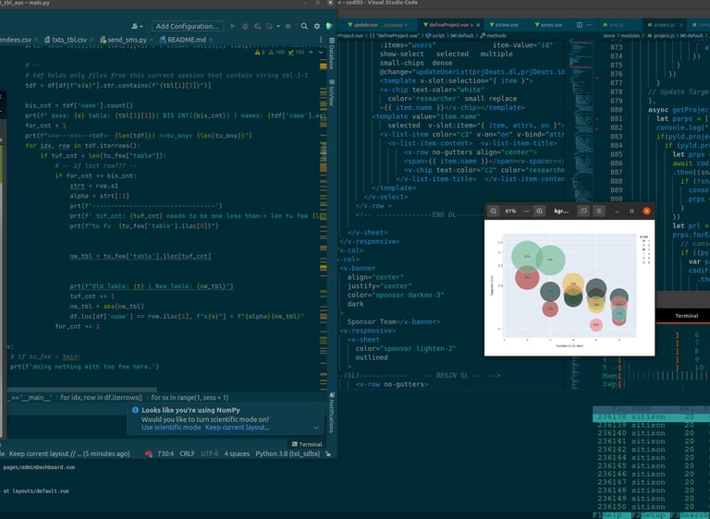
Task: Select process 236150 row in htop
Action: [651, 507]
